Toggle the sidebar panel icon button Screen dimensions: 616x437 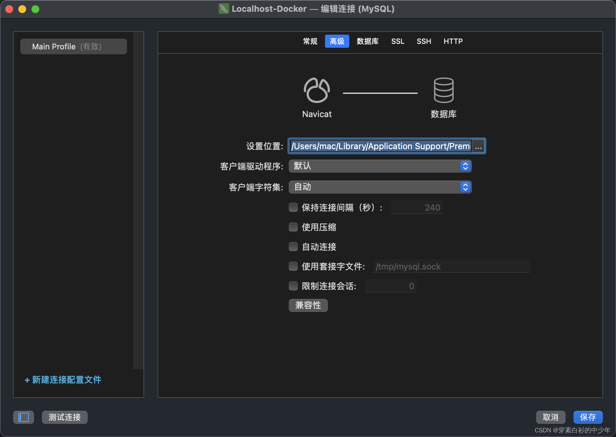pyautogui.click(x=24, y=417)
